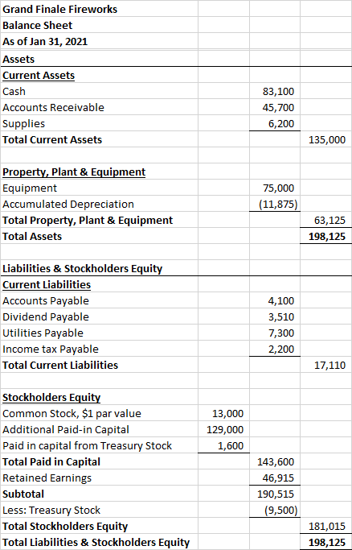Select the value 129,000
Image resolution: width=352 pixels, height=550 pixels.
coord(225,430)
